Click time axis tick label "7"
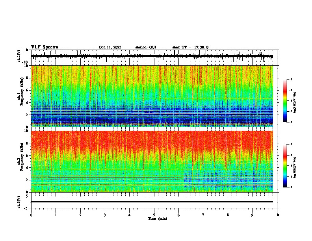The height and width of the screenshot is (241, 312). pyautogui.click(x=203, y=215)
